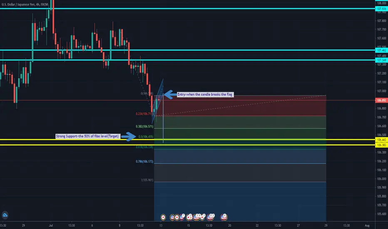Click the red 106.892 current price label
388x229 pixels.
click(x=381, y=100)
